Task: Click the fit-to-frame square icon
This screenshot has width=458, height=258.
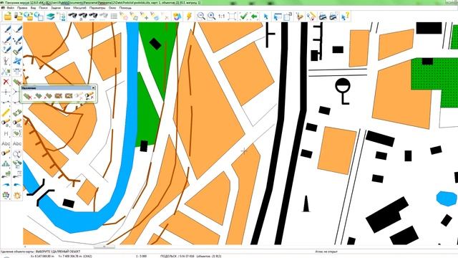Action: 232,16
